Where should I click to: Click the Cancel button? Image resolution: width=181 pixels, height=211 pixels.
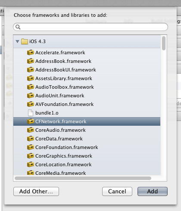[x=117, y=191]
